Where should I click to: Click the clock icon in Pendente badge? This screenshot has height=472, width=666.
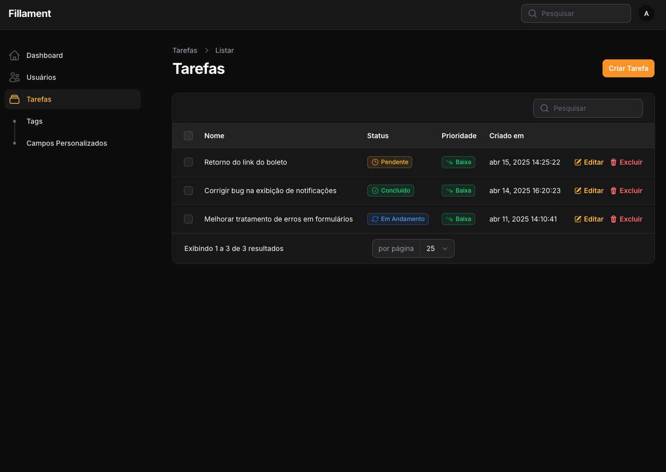tap(375, 162)
